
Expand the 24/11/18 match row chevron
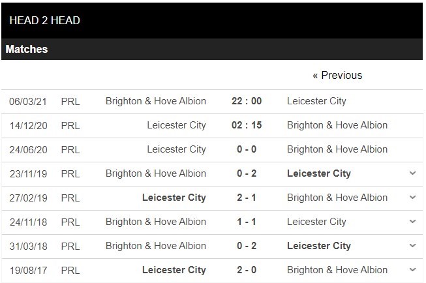pos(412,222)
